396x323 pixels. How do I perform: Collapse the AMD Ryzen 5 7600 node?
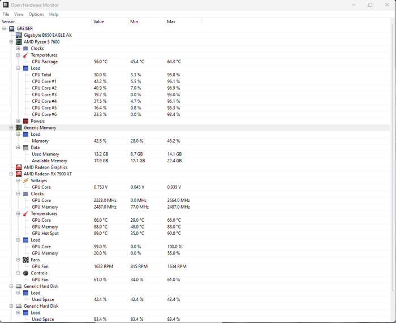pyautogui.click(x=11, y=42)
